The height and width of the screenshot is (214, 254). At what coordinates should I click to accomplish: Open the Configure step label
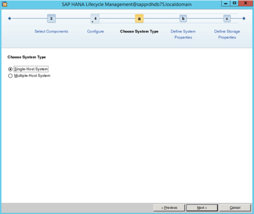(x=96, y=31)
